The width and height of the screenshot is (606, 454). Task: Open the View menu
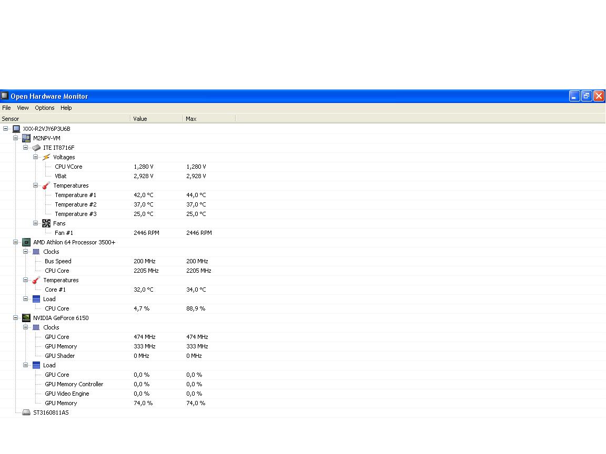click(x=23, y=108)
